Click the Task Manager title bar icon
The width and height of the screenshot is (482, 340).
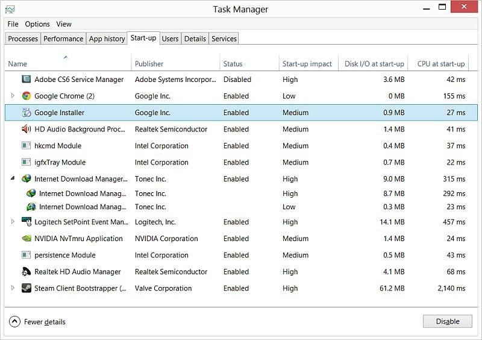[x=10, y=10]
